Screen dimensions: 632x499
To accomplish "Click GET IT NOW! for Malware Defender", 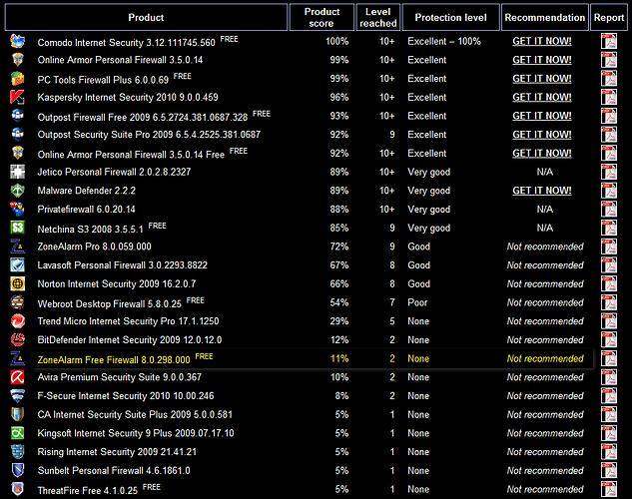I will coord(542,191).
